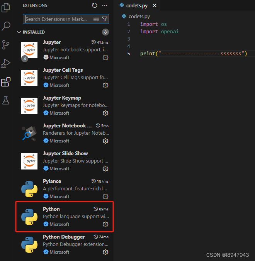Click Microsoft publisher under Pylance
255x261 pixels.
click(x=59, y=197)
